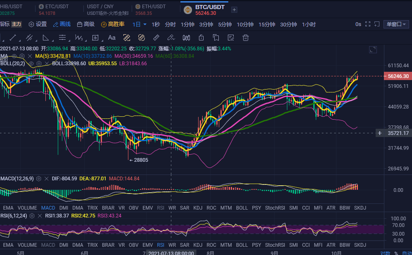This screenshot has height=255, width=412.
Task: Select the parallel channel drawing tool
Action: pyautogui.click(x=29, y=38)
